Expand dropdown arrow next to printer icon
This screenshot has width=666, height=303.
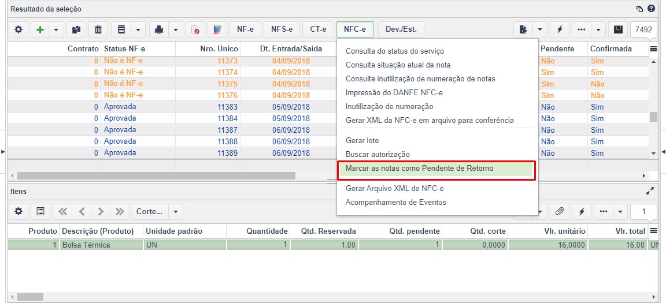point(176,29)
